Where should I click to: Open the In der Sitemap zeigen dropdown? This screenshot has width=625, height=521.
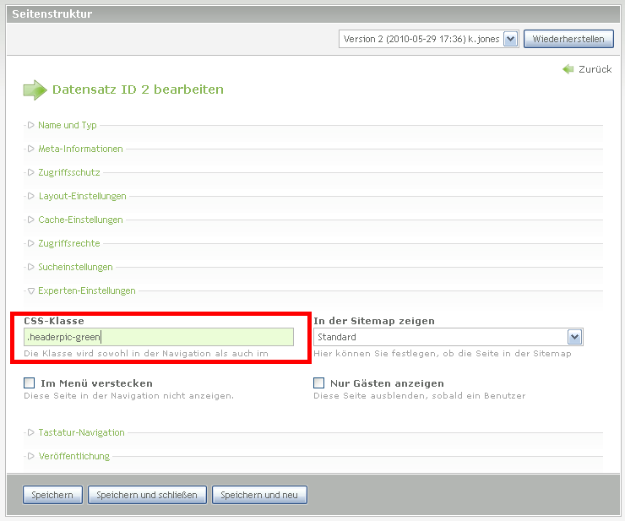click(x=448, y=337)
